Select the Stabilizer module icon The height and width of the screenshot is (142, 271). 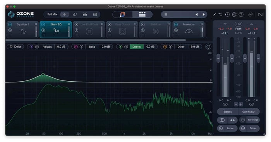tap(156, 31)
